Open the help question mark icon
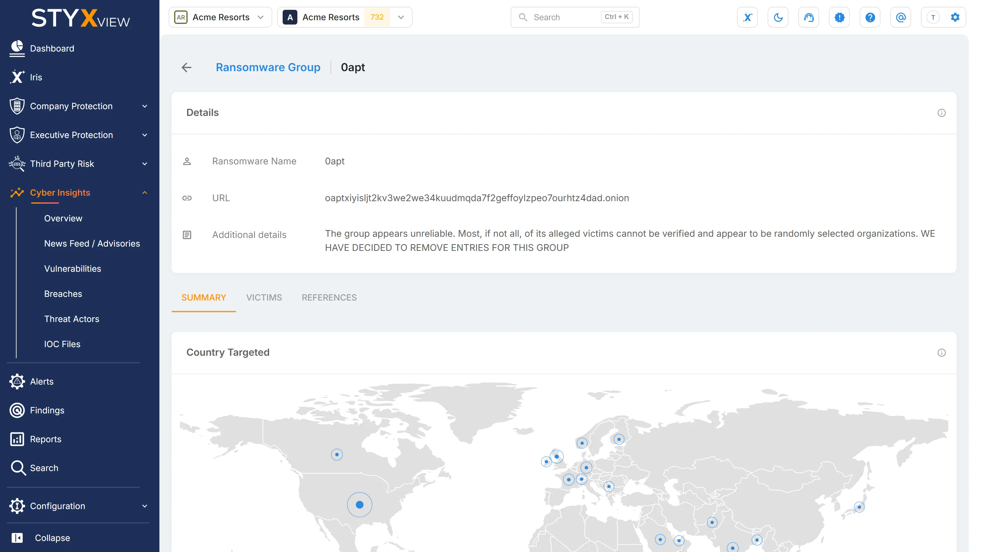981x552 pixels. pyautogui.click(x=870, y=17)
